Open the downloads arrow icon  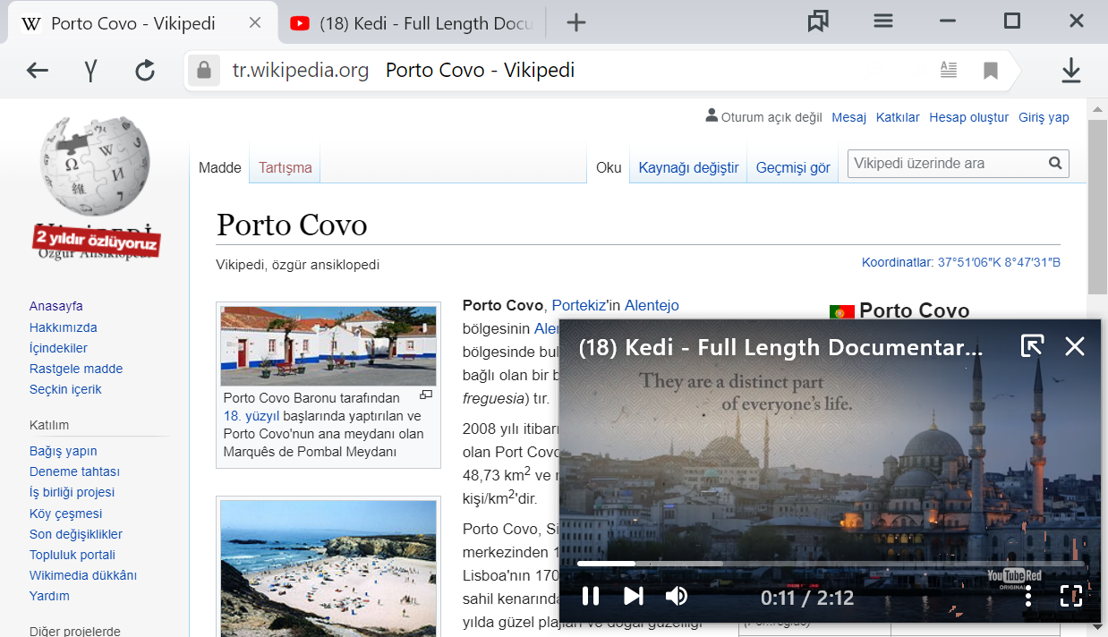coord(1071,71)
